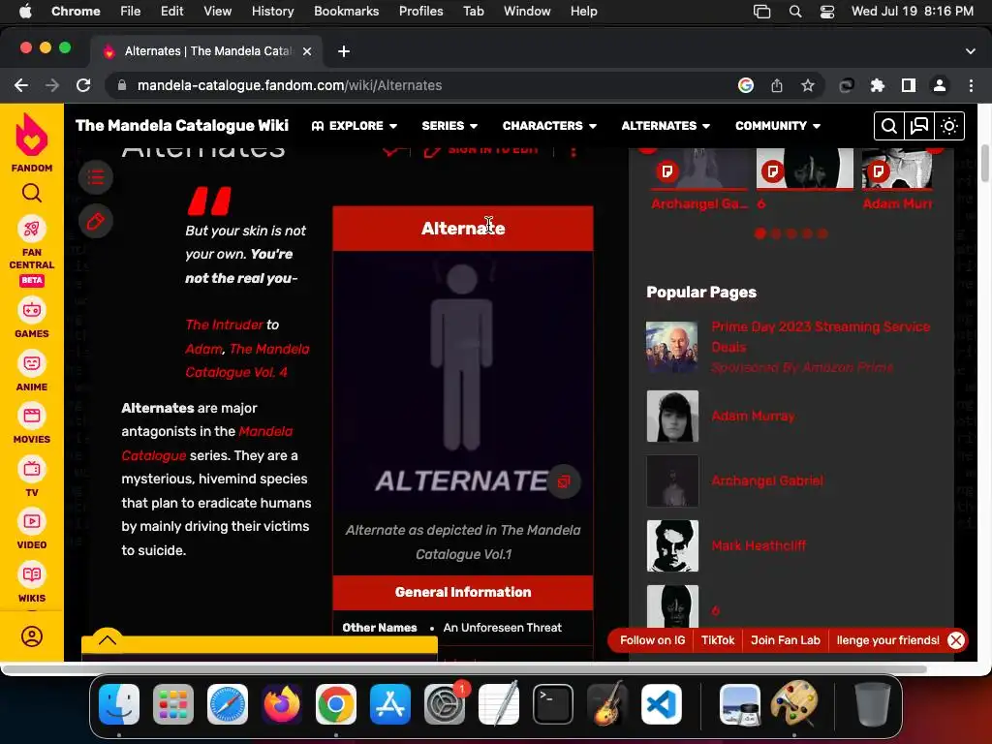Viewport: 992px width, 744px height.
Task: Go back to previous page
Action: coord(21,85)
